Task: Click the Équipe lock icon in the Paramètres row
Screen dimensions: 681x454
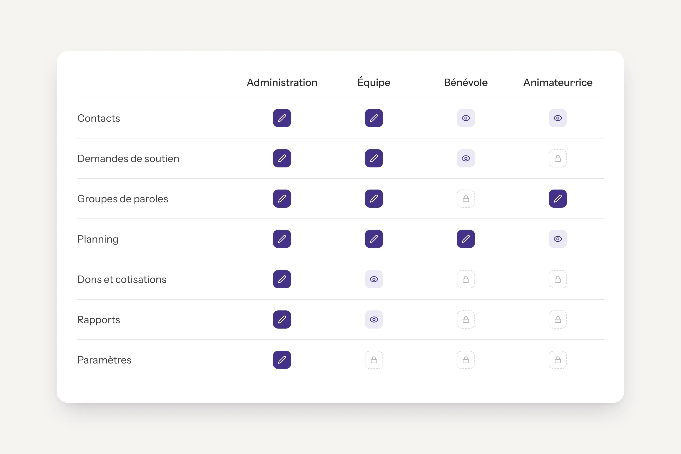Action: (374, 359)
